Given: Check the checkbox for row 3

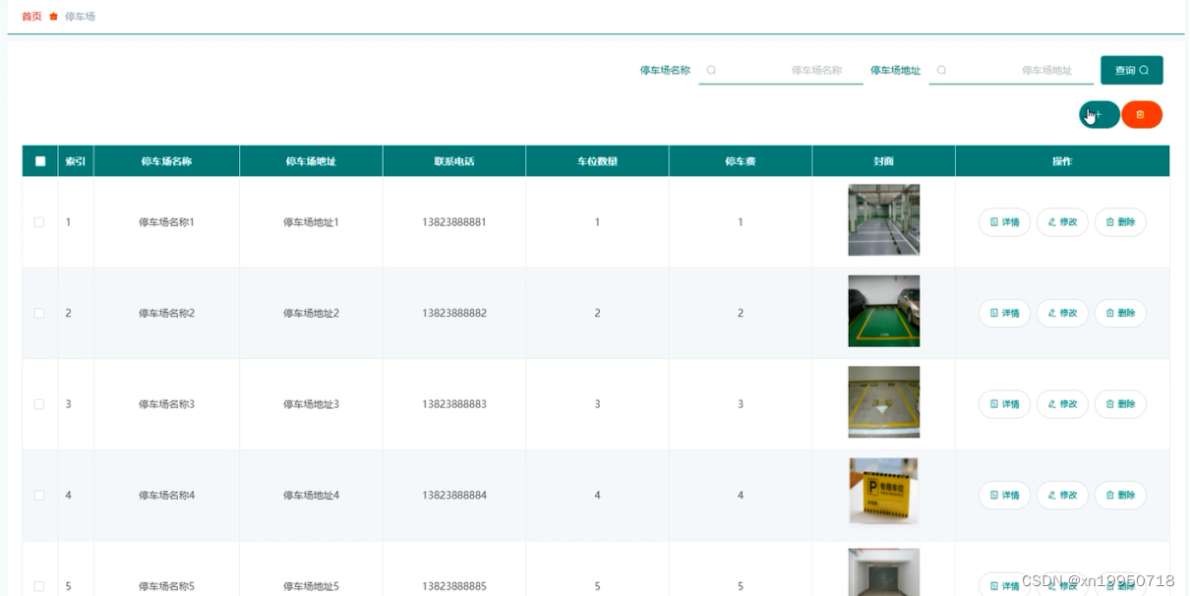Looking at the screenshot, I should click(39, 404).
